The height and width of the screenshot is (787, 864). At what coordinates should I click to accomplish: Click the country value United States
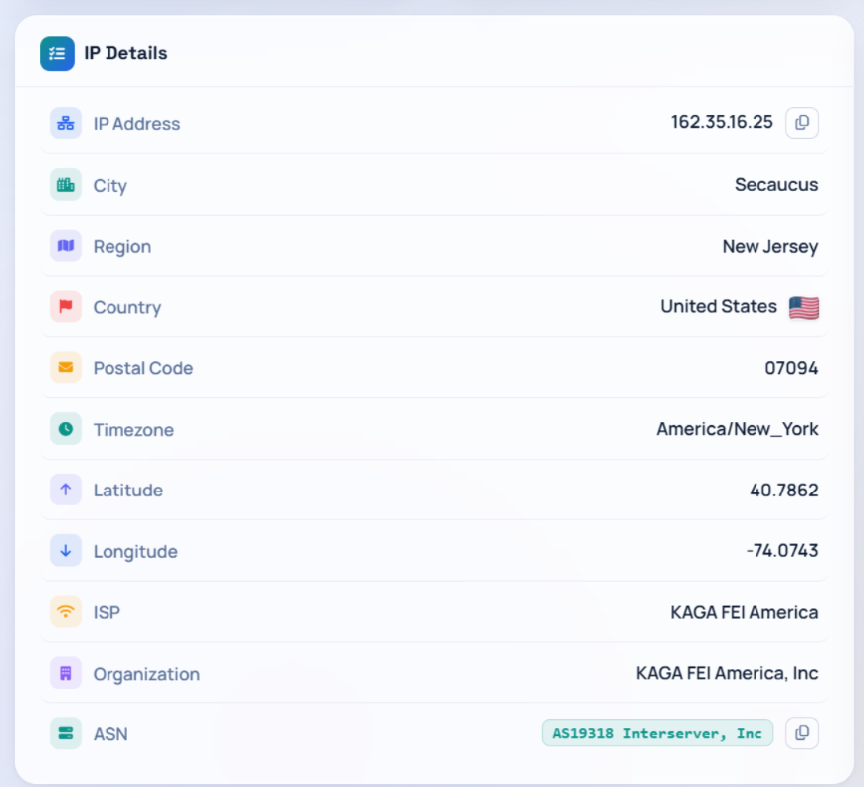tap(719, 306)
